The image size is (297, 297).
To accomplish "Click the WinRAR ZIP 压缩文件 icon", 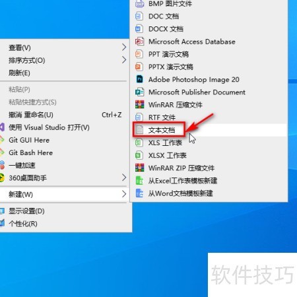I will [x=140, y=168].
